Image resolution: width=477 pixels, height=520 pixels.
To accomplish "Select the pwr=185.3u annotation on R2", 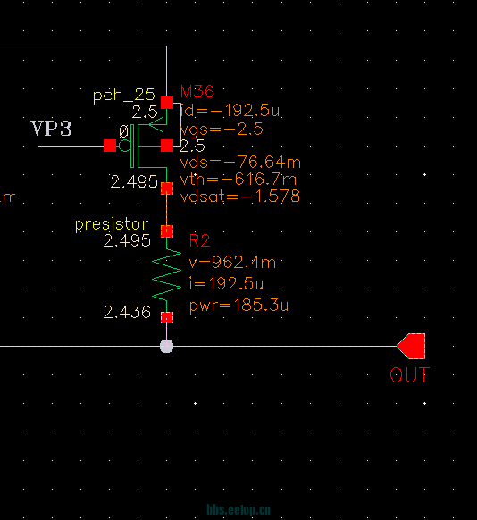I will click(238, 306).
